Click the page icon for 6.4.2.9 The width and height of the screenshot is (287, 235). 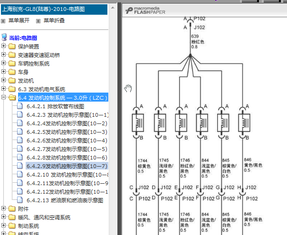pos(20,166)
